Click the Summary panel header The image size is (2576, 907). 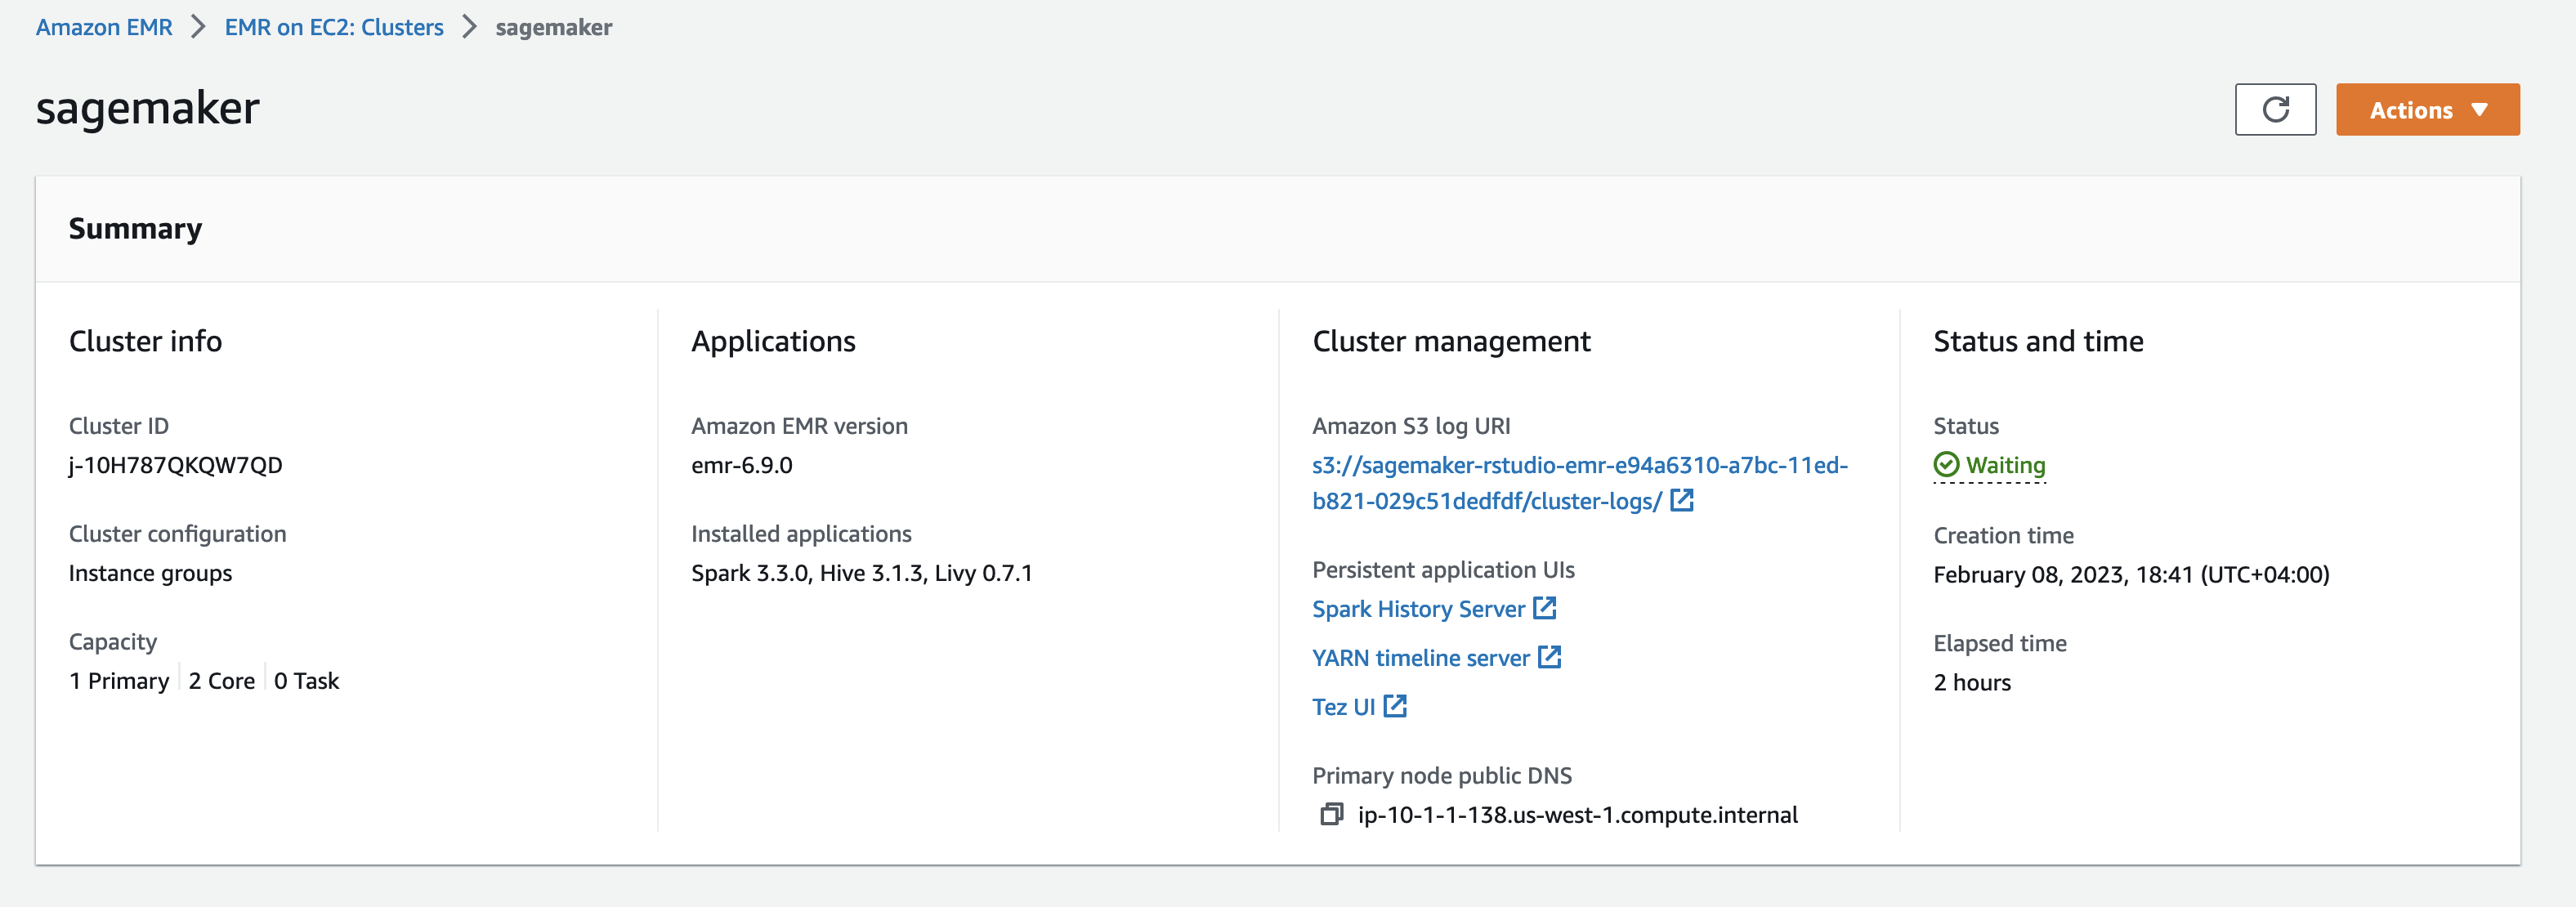[x=135, y=229]
